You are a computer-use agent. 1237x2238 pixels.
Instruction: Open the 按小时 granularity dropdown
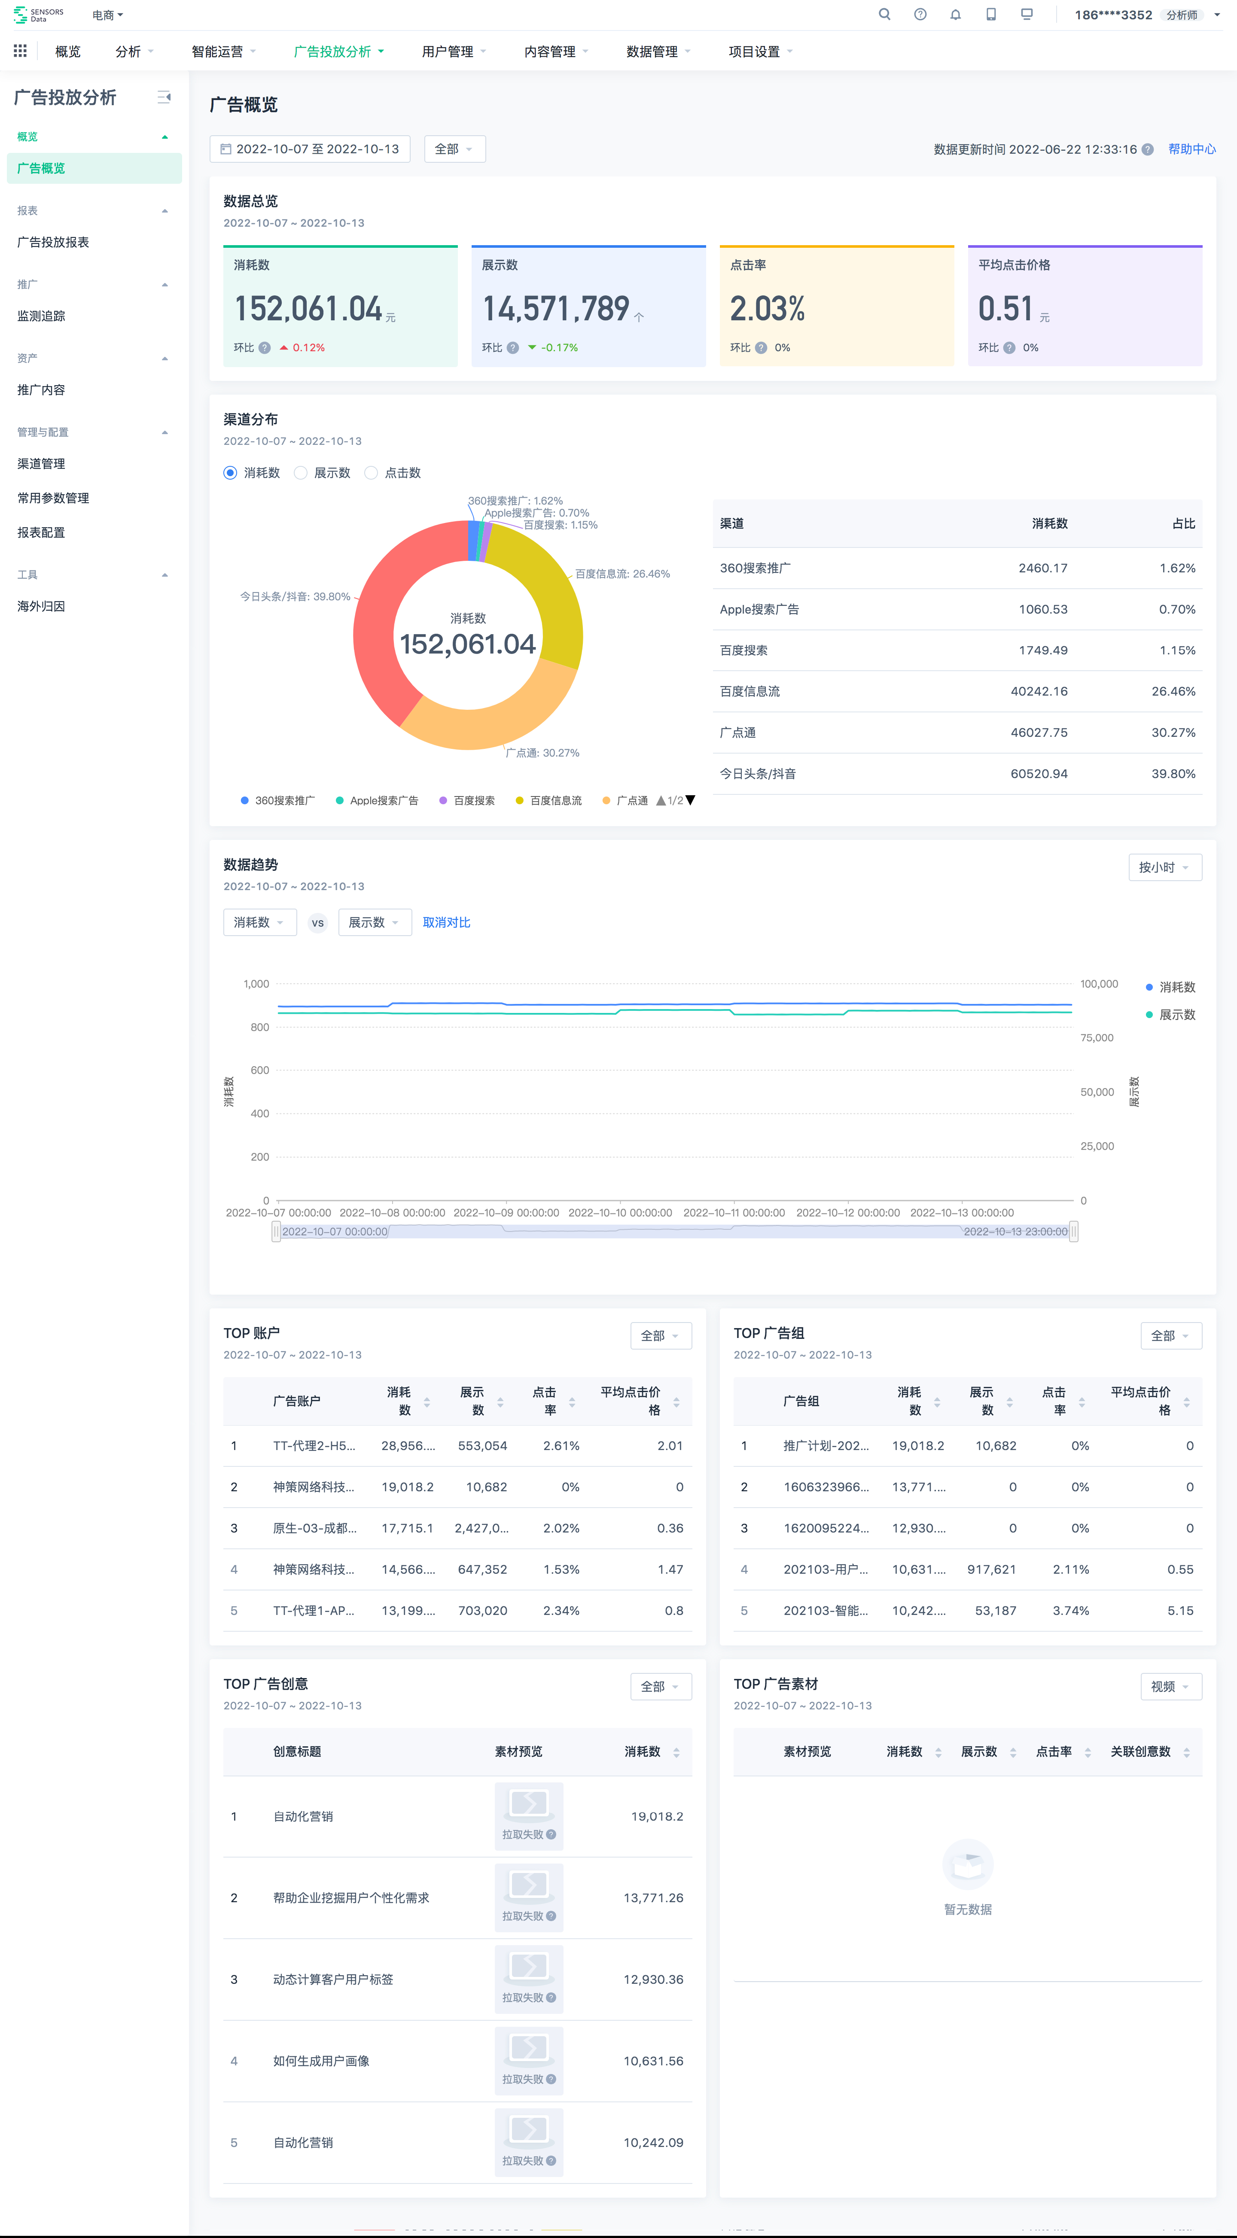[x=1165, y=867]
